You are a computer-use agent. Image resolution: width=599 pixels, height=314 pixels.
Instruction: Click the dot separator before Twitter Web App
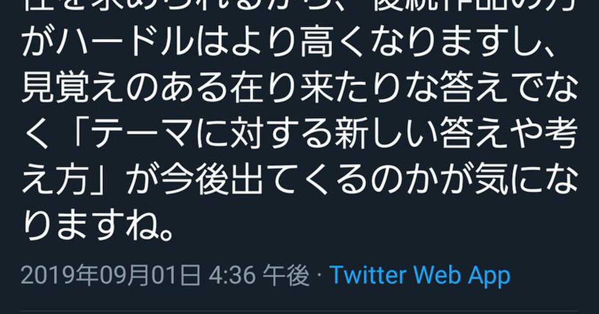tap(319, 276)
